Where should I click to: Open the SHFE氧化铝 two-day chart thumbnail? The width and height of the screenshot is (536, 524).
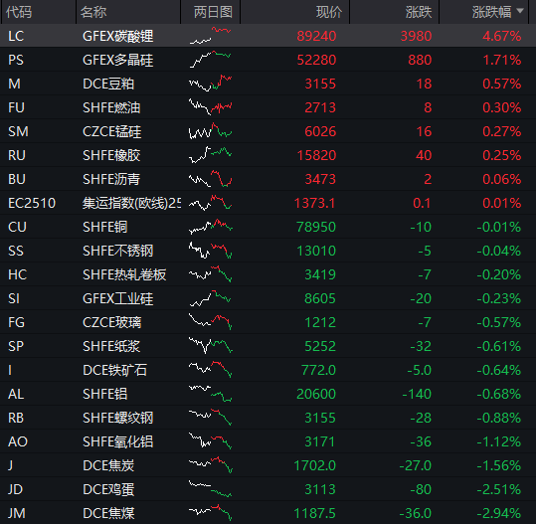211,441
